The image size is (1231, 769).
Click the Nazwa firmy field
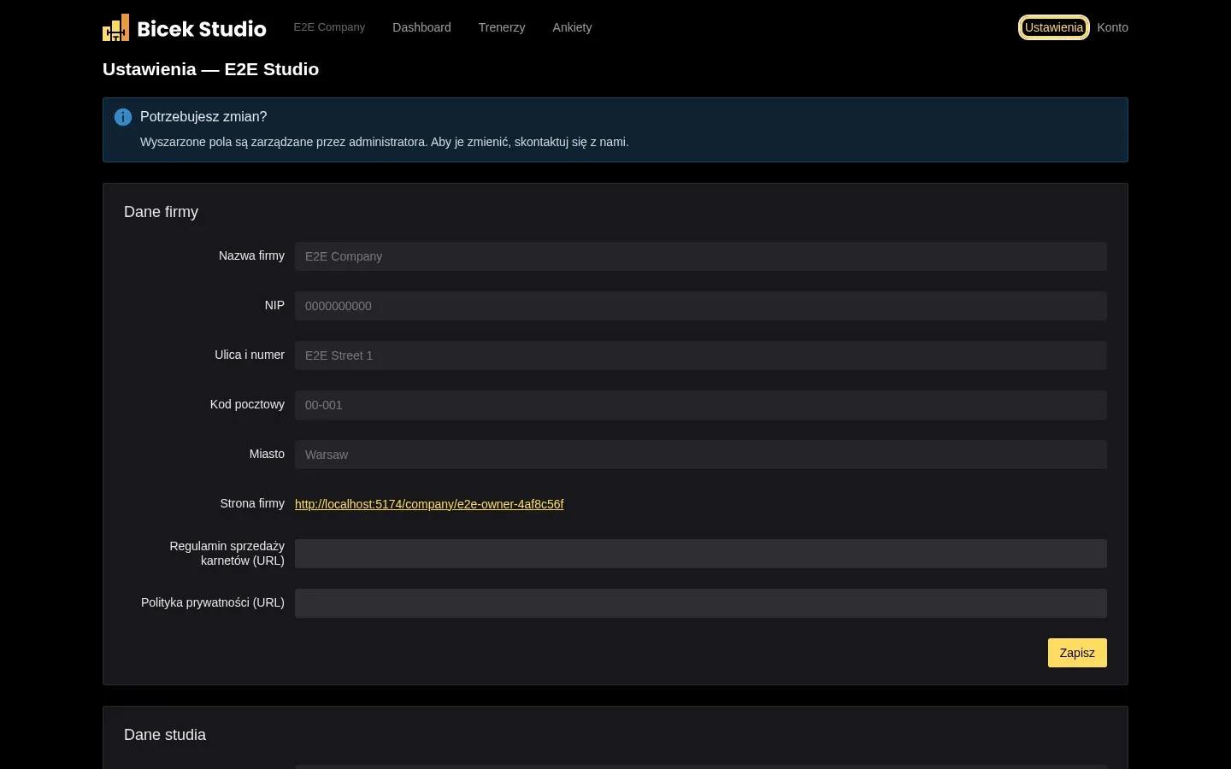click(701, 256)
